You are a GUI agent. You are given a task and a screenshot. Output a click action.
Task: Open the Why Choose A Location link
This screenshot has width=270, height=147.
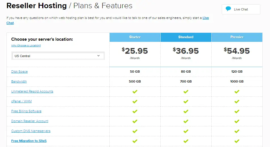pyautogui.click(x=26, y=46)
